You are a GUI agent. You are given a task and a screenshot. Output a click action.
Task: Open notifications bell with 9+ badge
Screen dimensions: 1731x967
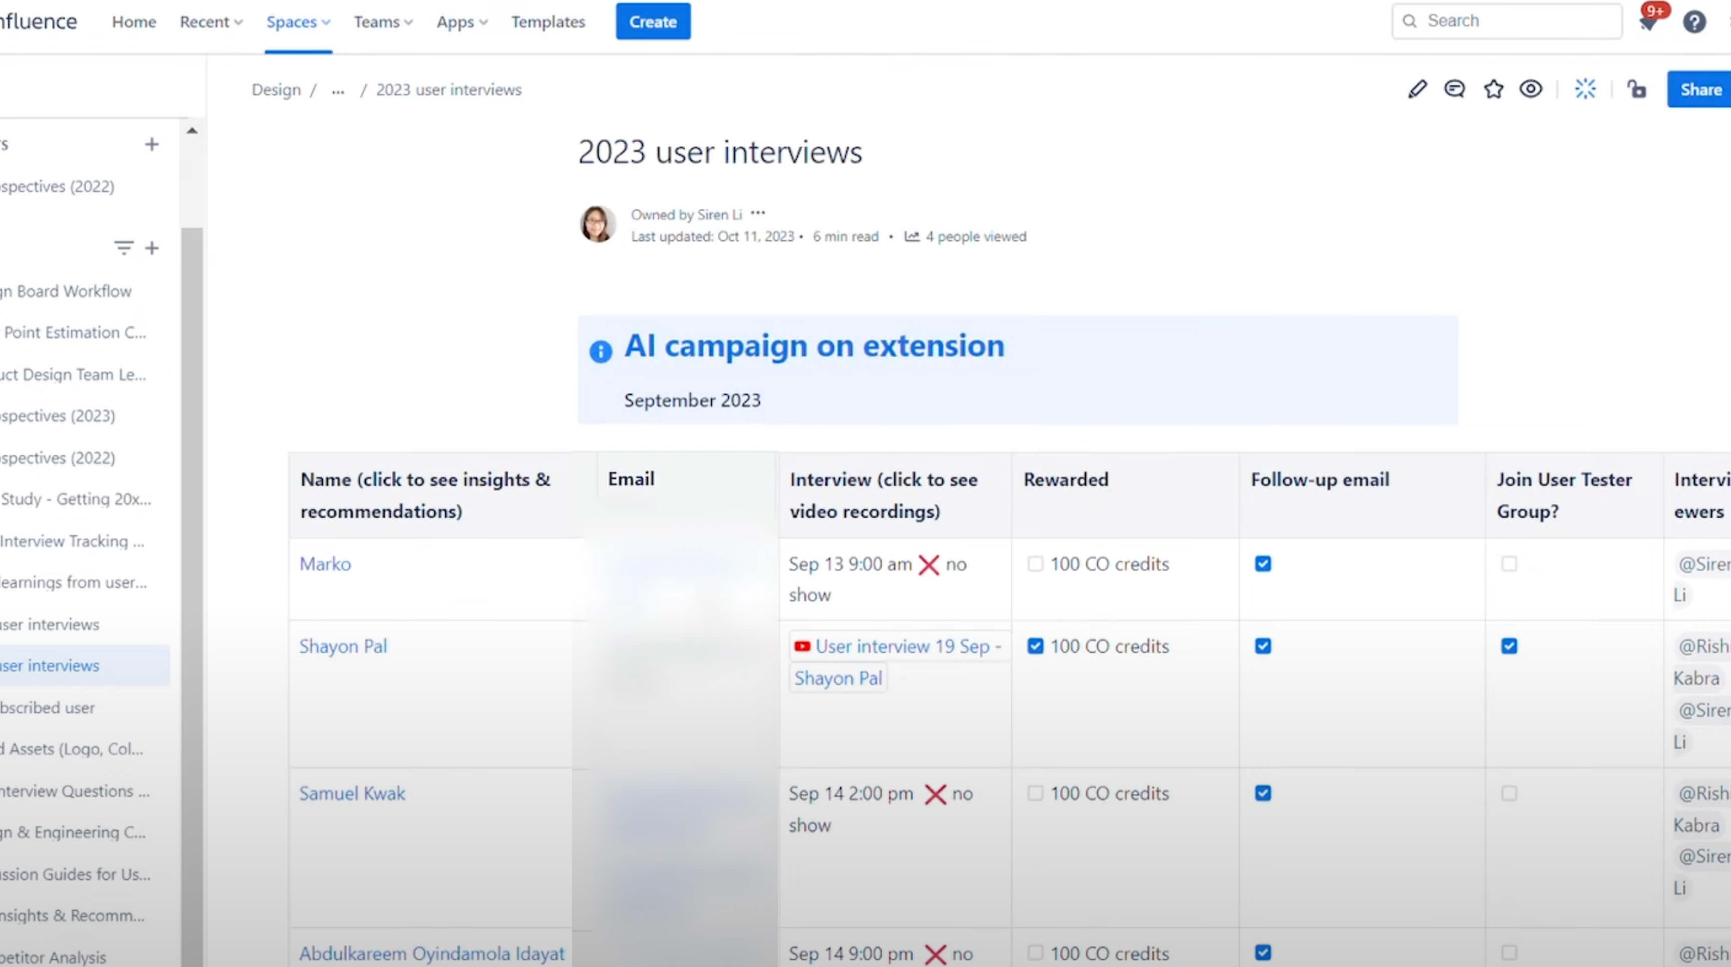point(1648,22)
